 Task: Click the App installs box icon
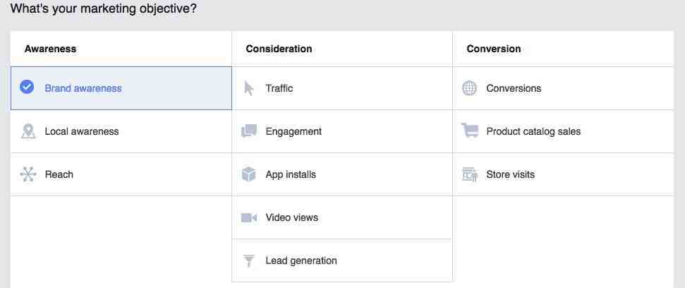tap(248, 174)
